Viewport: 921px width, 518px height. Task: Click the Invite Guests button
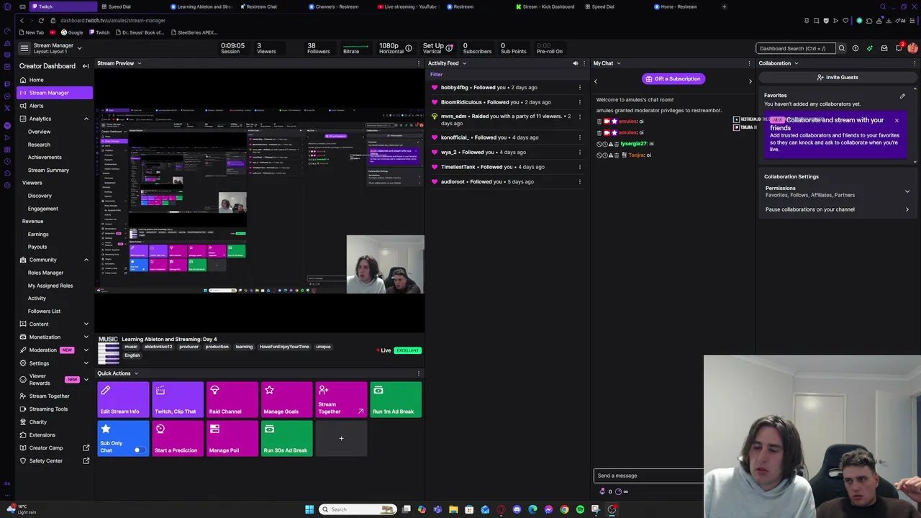(838, 77)
